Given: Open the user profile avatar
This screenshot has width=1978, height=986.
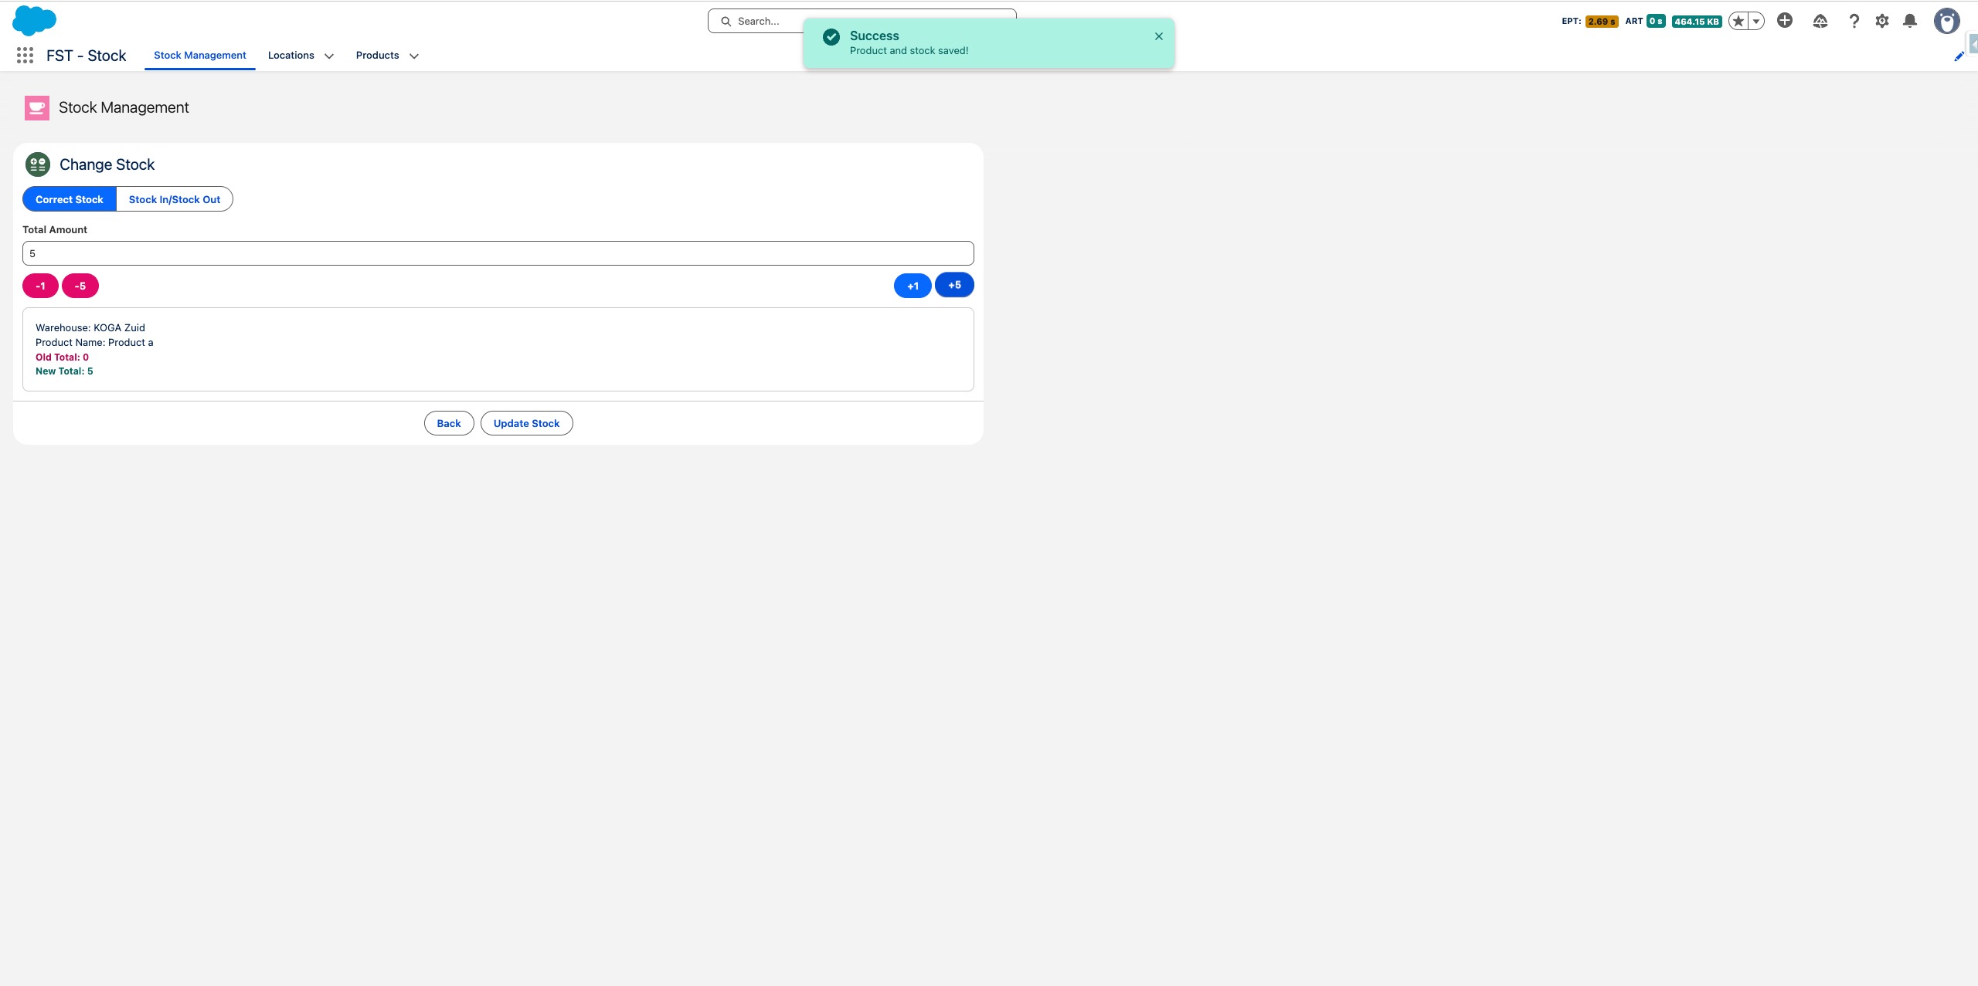Looking at the screenshot, I should pyautogui.click(x=1946, y=21).
